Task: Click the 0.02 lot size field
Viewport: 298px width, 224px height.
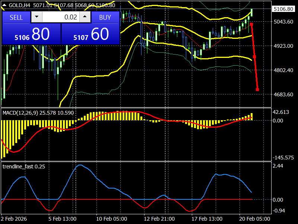Action: pyautogui.click(x=61, y=17)
